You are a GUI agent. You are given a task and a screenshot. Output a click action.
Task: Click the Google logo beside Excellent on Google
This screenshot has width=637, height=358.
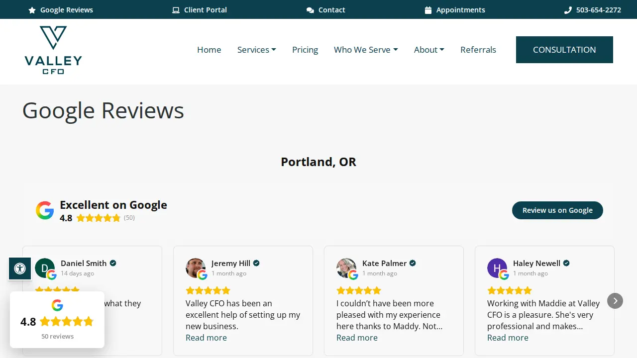pos(45,210)
